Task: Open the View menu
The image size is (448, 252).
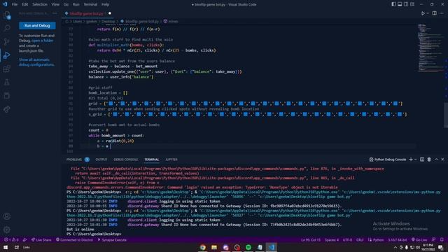Action: [55, 4]
